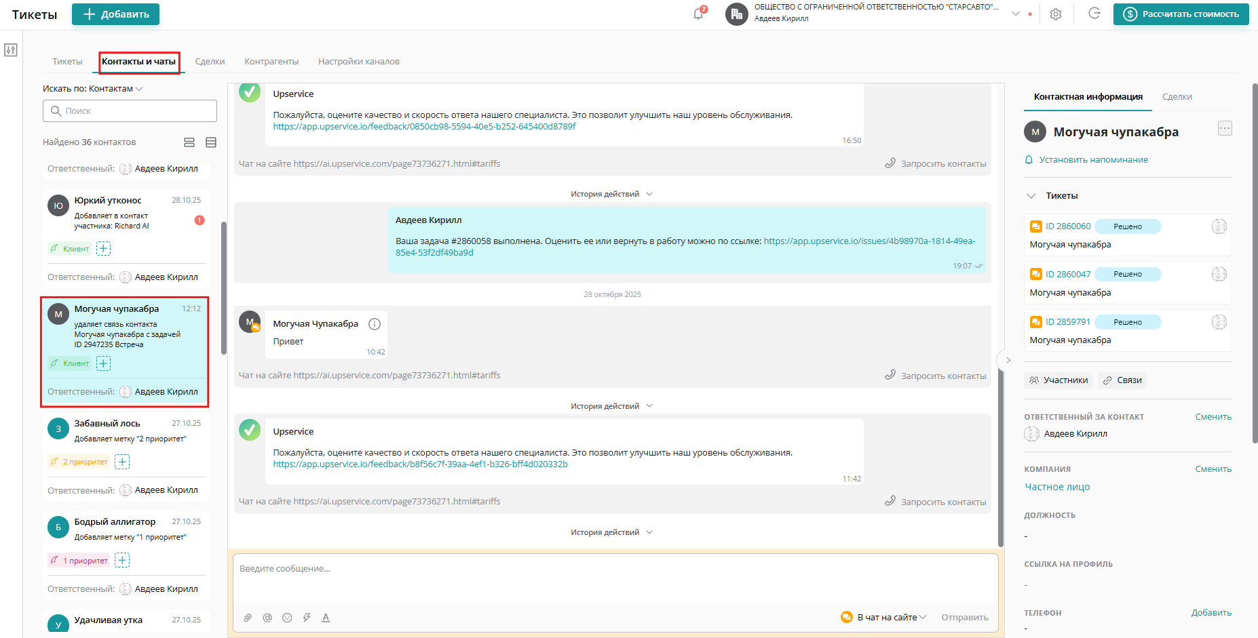Click the @ mention icon in the composer
The width and height of the screenshot is (1258, 638).
(x=267, y=618)
